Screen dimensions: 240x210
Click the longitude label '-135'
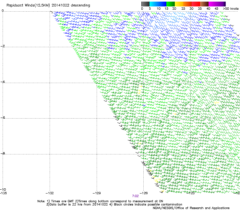point(3,193)
